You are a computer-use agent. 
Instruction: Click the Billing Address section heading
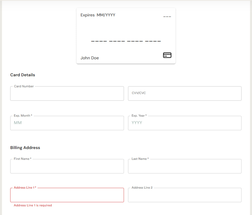point(25,148)
